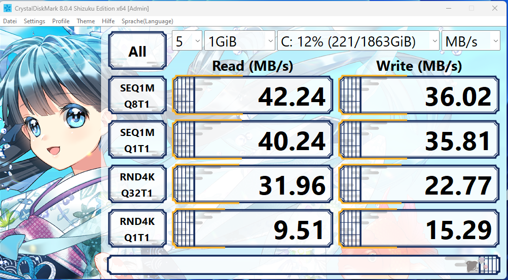508x280 pixels.
Task: Open the Sprache(Language) menu
Action: (148, 21)
